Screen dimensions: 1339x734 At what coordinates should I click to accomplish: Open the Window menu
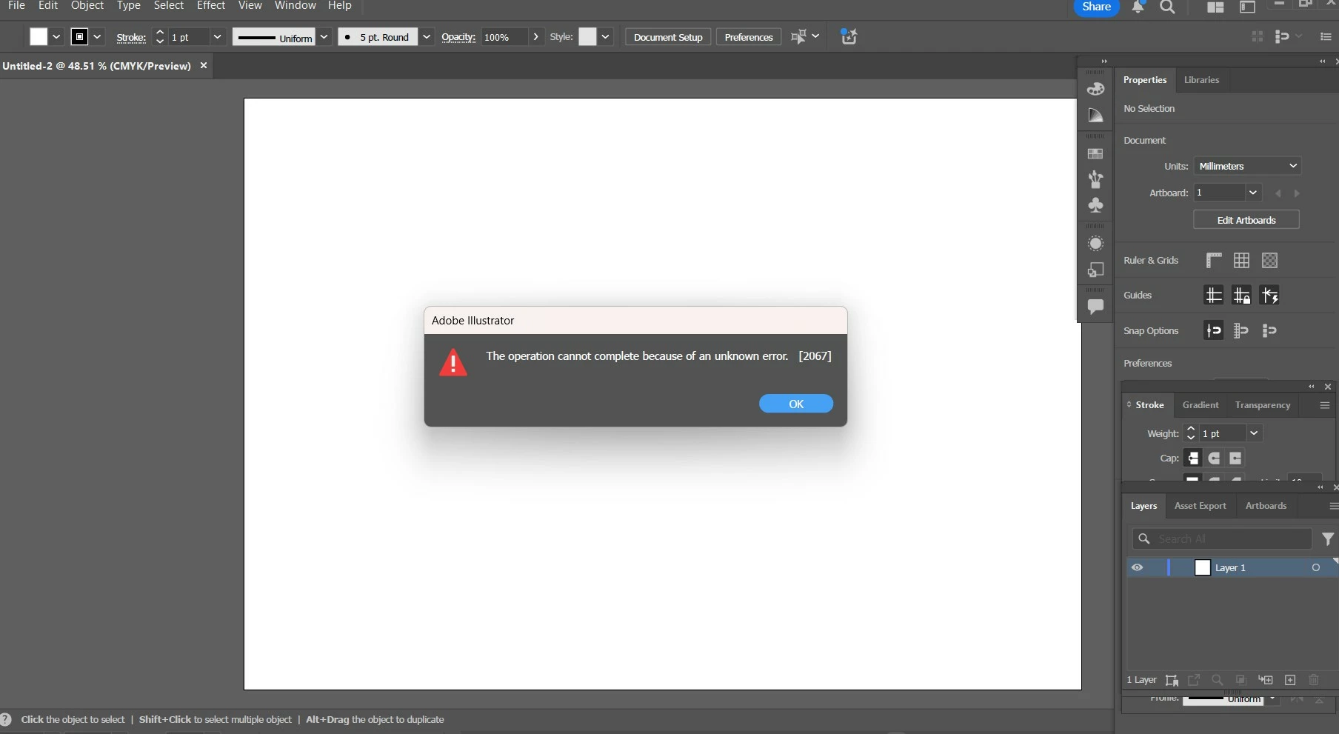point(295,6)
